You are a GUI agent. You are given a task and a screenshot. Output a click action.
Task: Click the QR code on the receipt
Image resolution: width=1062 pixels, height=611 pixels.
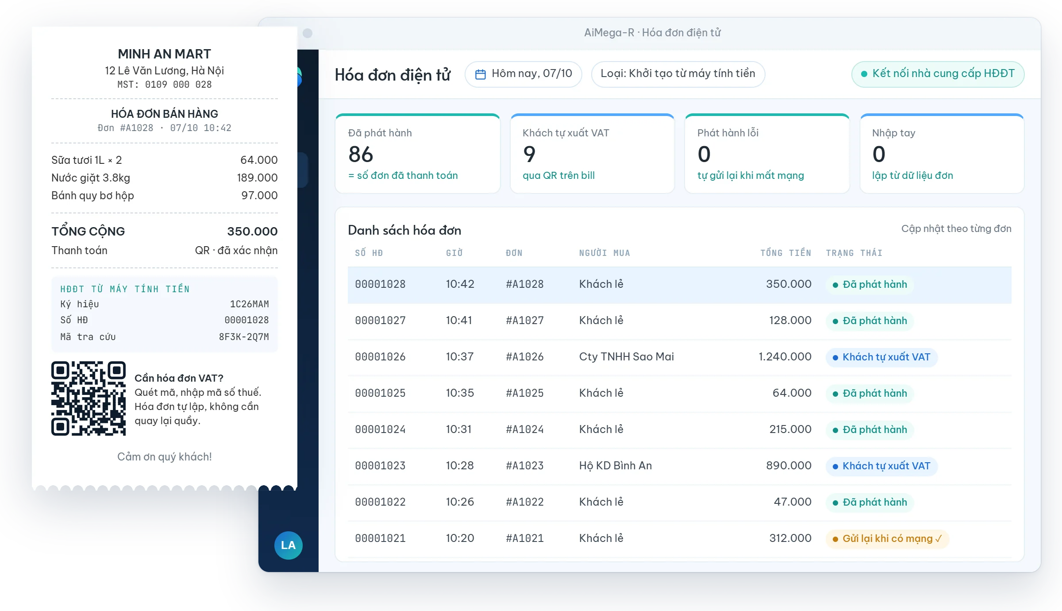pos(88,398)
